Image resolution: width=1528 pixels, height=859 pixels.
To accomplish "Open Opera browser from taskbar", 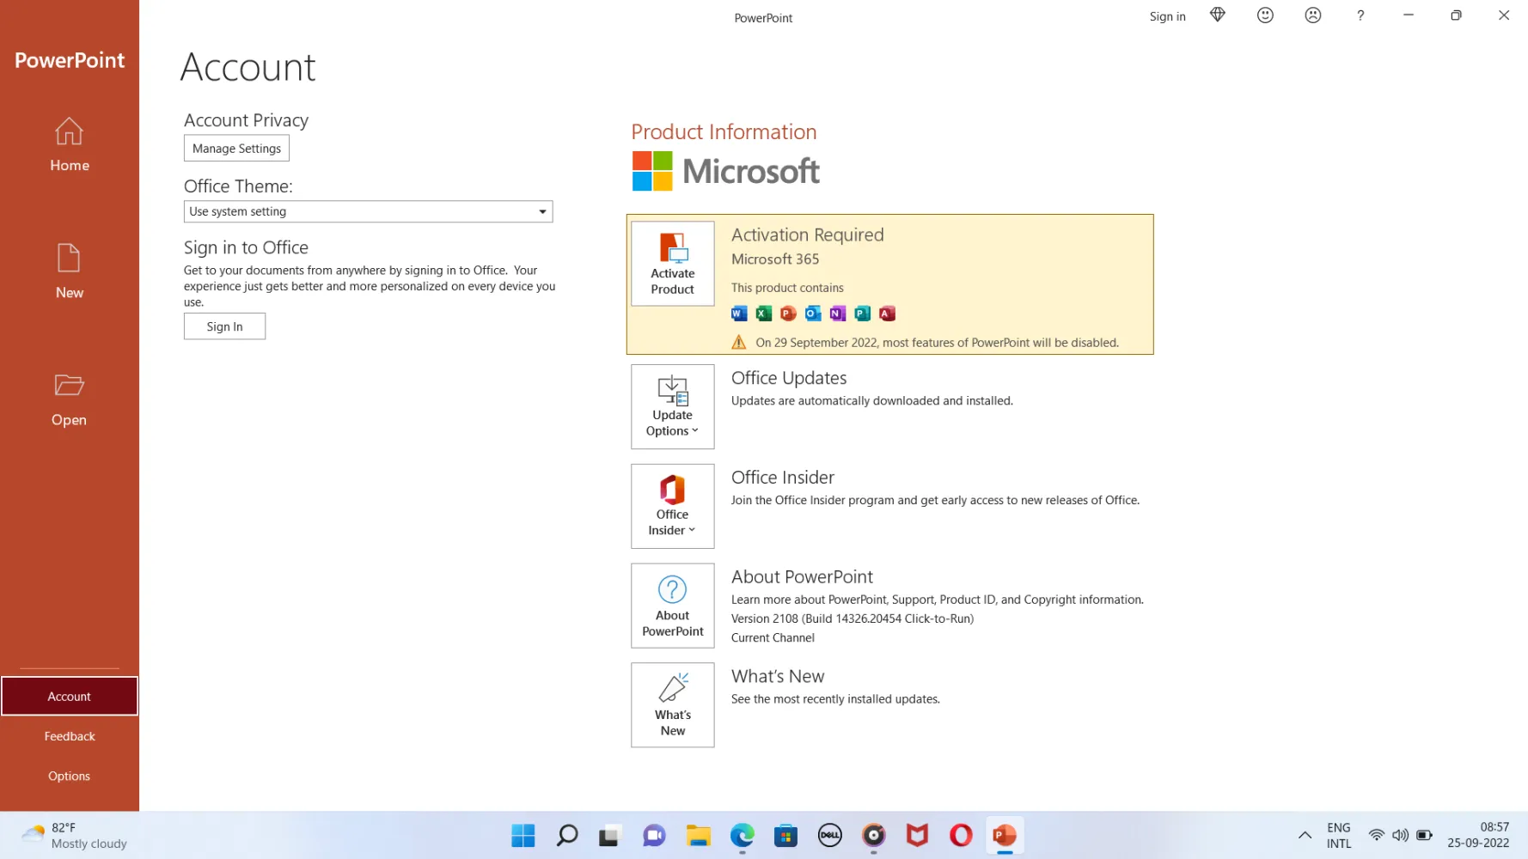I will click(x=961, y=835).
